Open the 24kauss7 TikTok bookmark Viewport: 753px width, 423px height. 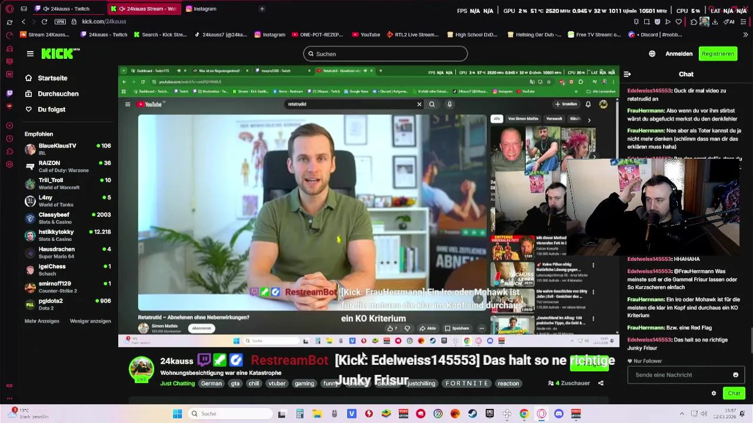[x=221, y=35]
